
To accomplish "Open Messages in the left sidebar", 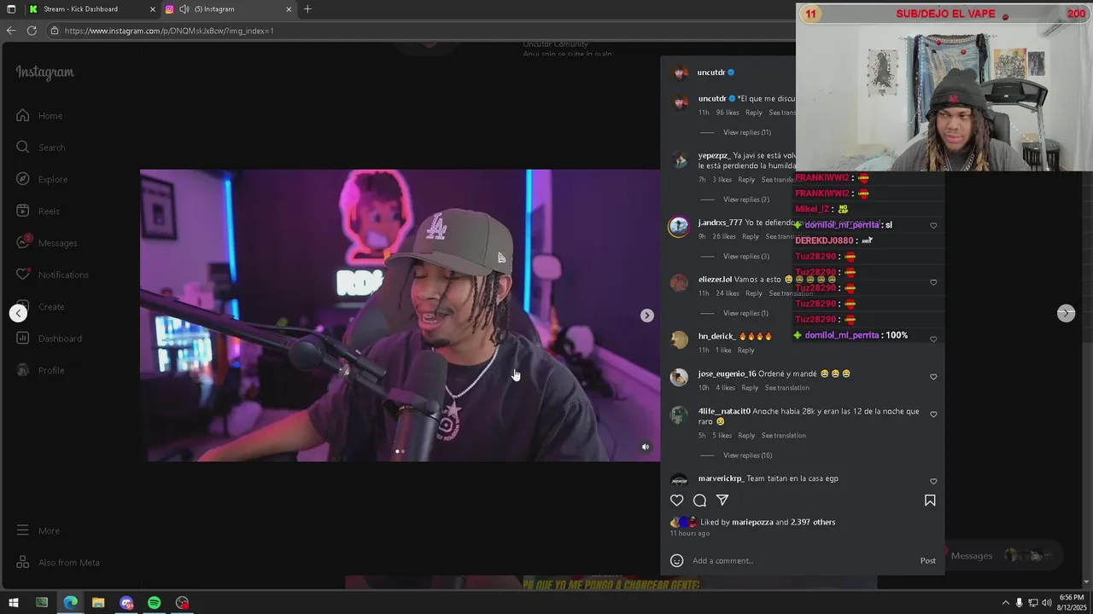I will click(x=46, y=243).
